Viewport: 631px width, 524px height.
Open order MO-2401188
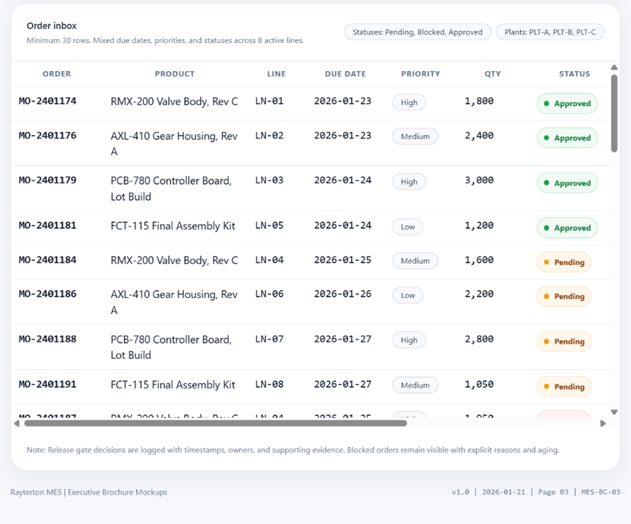click(x=47, y=339)
